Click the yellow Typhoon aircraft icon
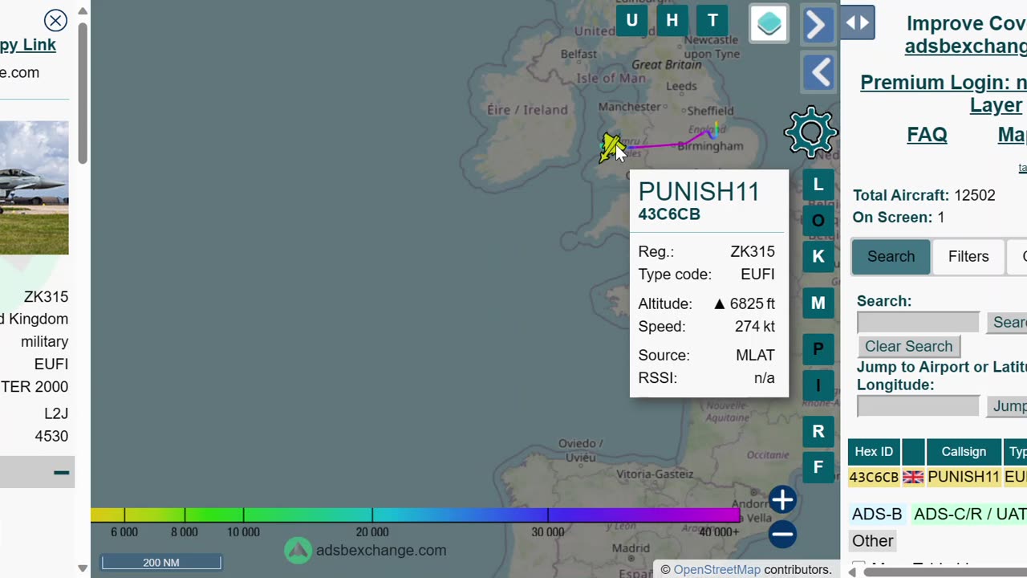This screenshot has height=578, width=1027. click(x=612, y=147)
